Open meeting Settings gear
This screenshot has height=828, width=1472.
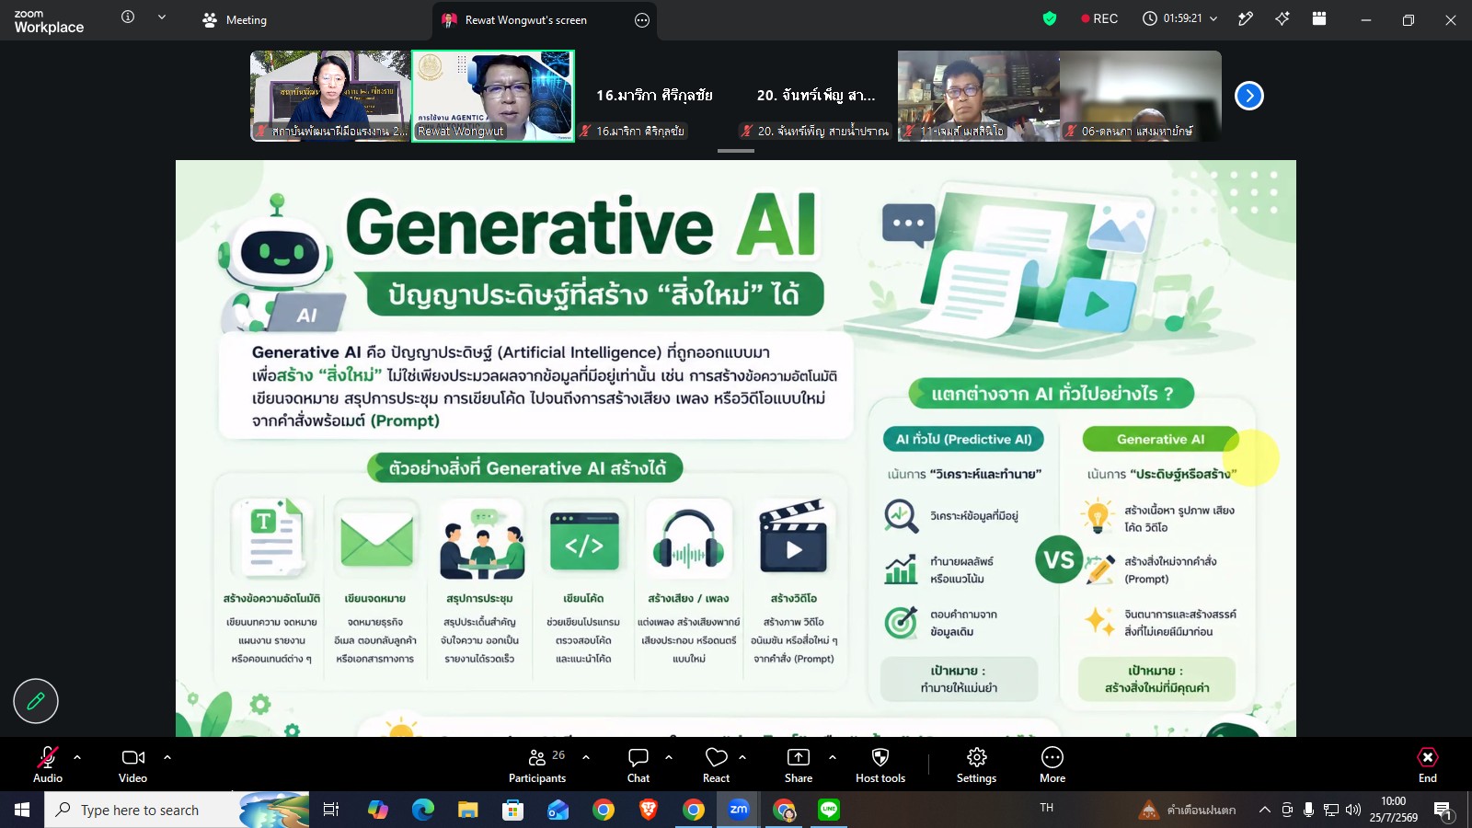(x=977, y=757)
